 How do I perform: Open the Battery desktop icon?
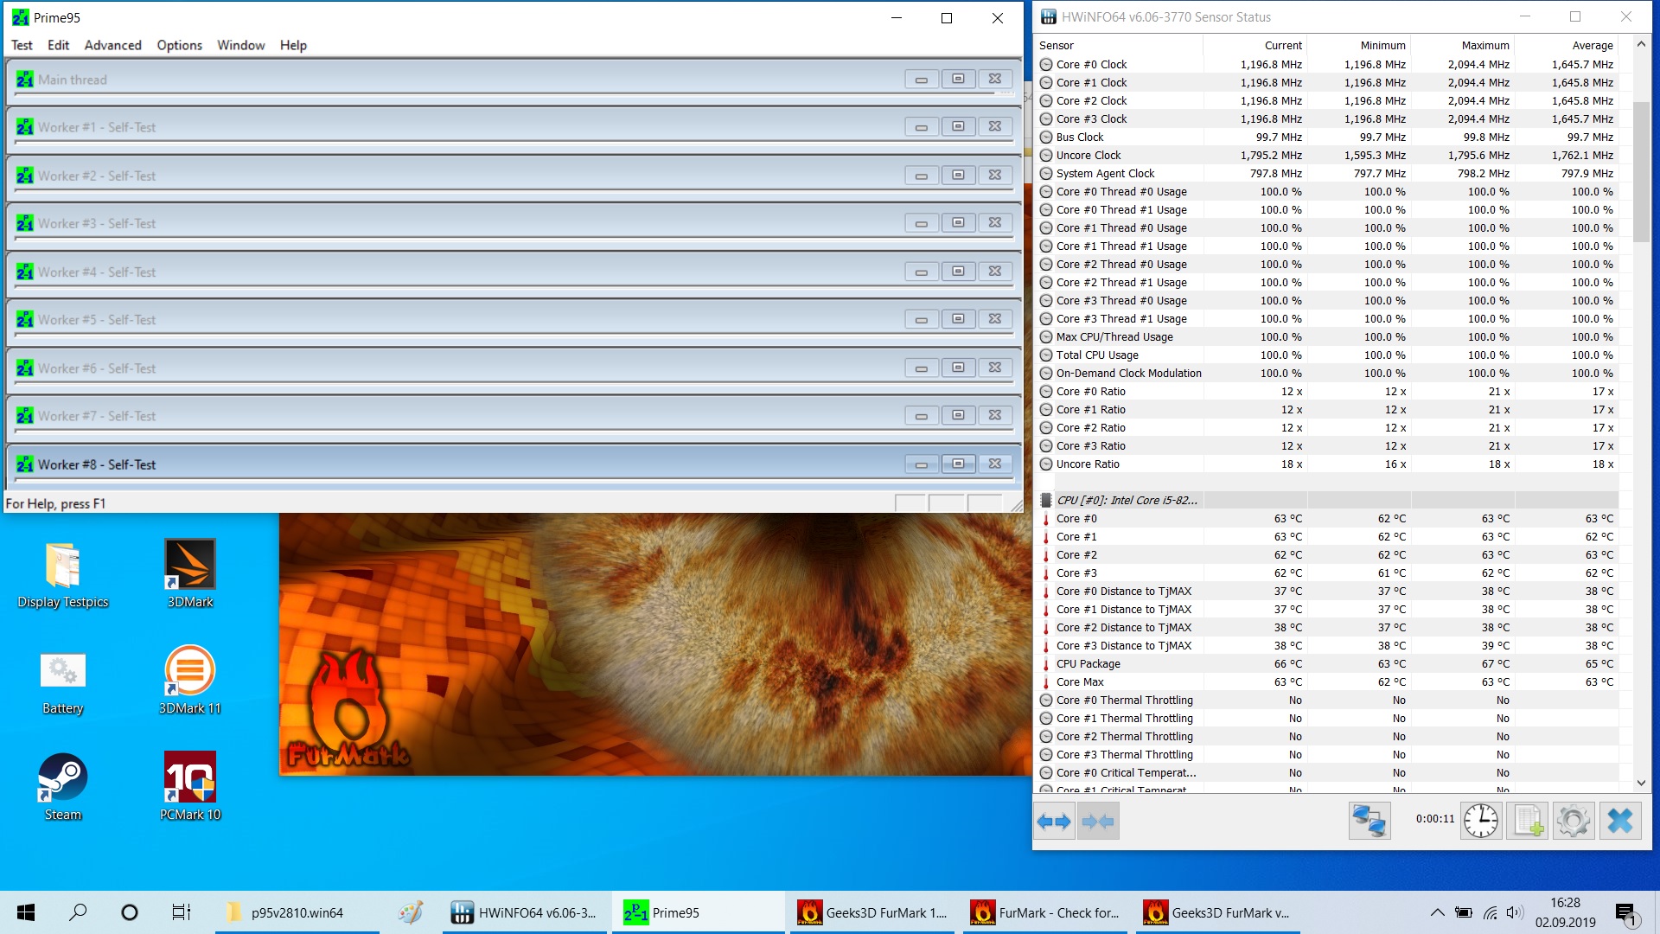[x=63, y=681]
